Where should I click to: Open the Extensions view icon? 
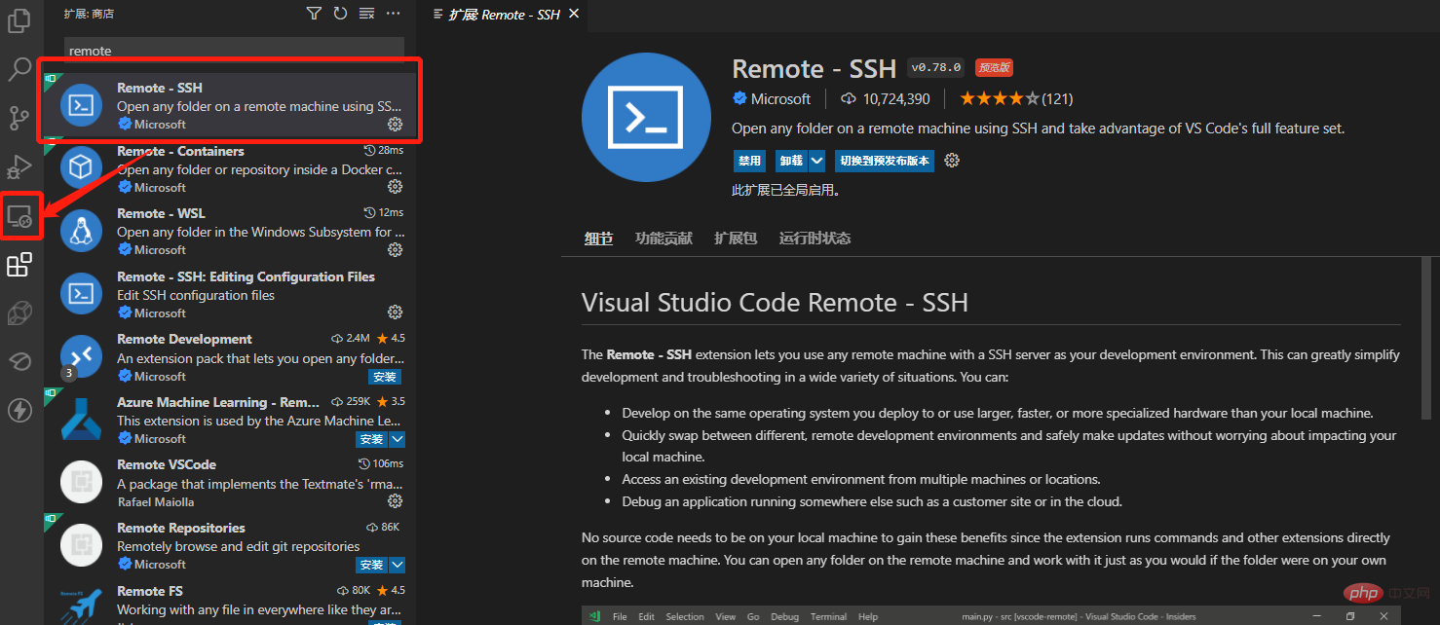(x=19, y=264)
